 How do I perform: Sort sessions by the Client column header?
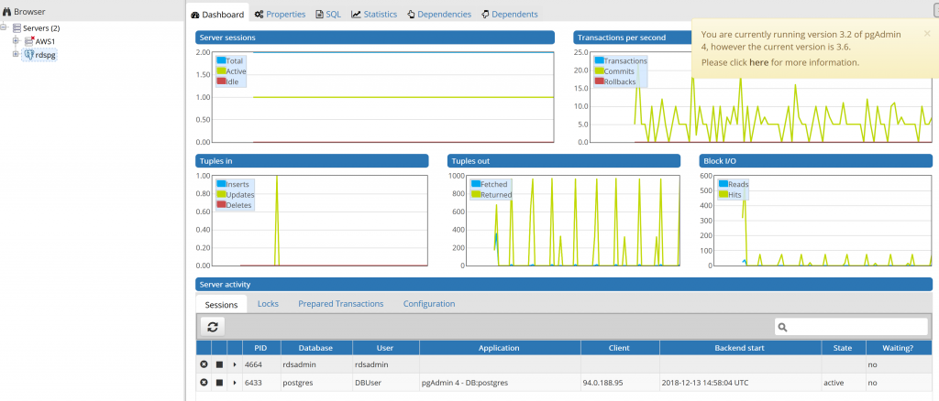620,348
